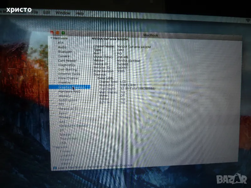Select Hardware RAID in the sidebar
Viewport: 251px width, 188px height.
click(70, 91)
